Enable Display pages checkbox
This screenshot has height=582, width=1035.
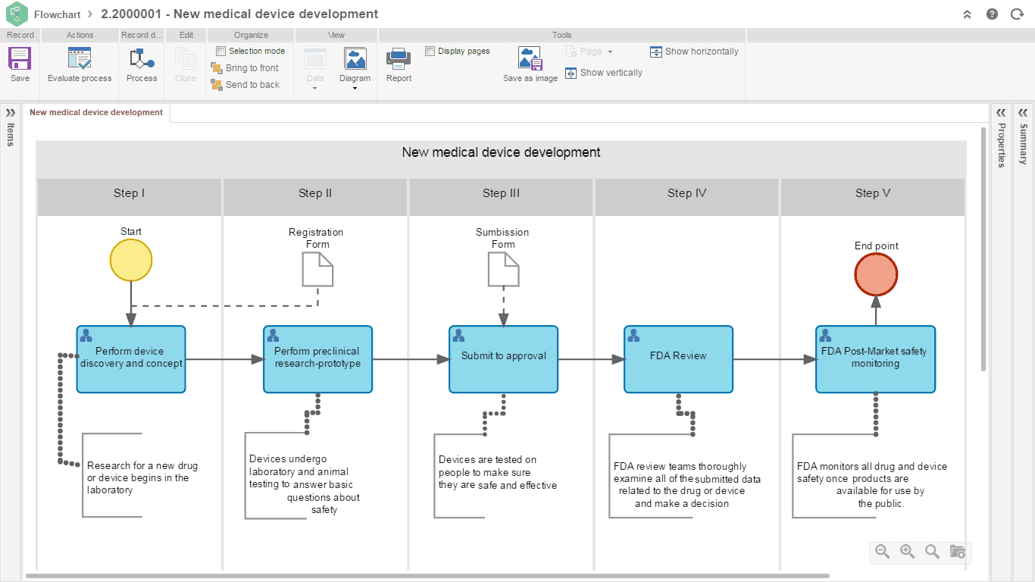point(430,51)
